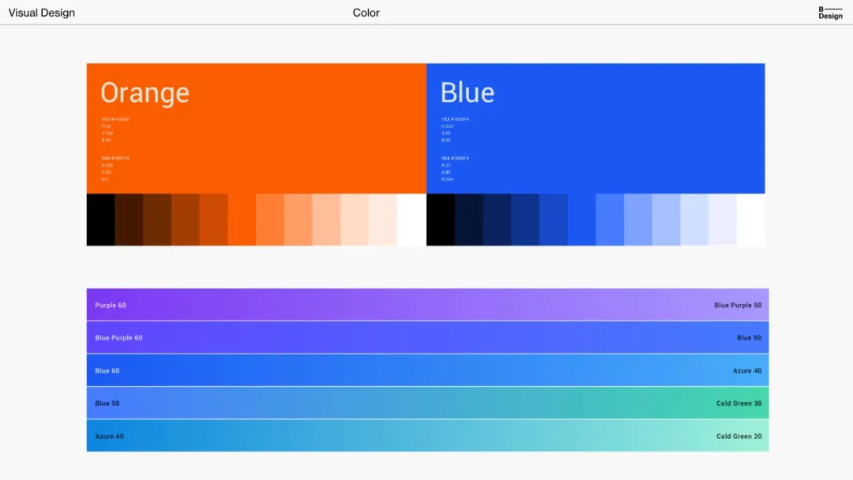Open the Visual Design header label
The image size is (853, 480).
42,13
